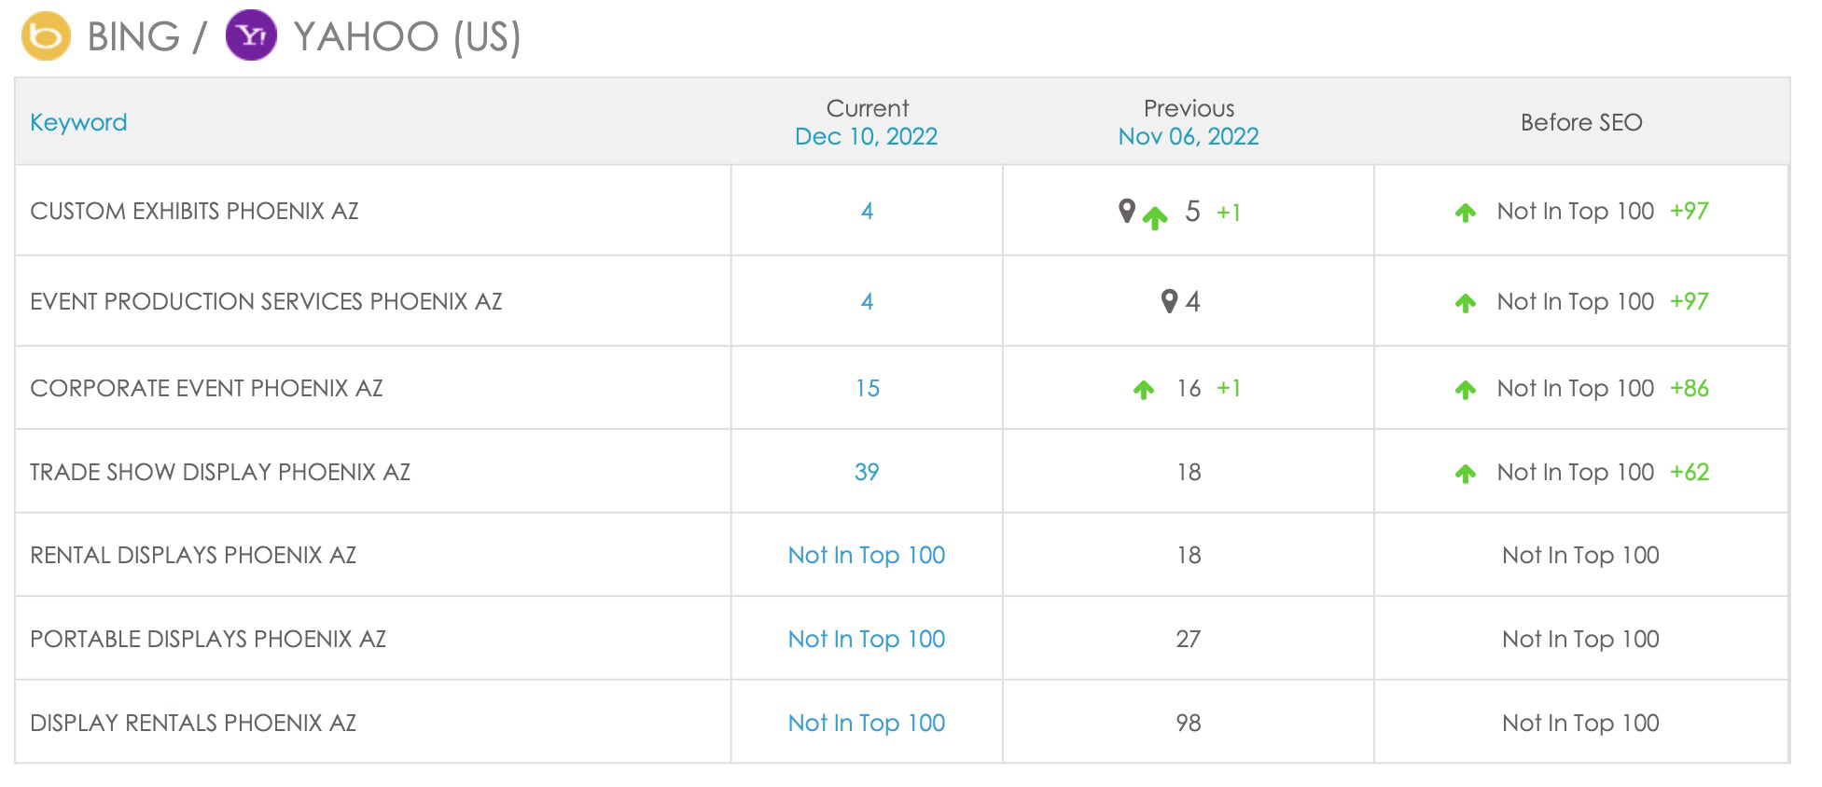Click Not In Top 100 for Rental Displays

(867, 555)
